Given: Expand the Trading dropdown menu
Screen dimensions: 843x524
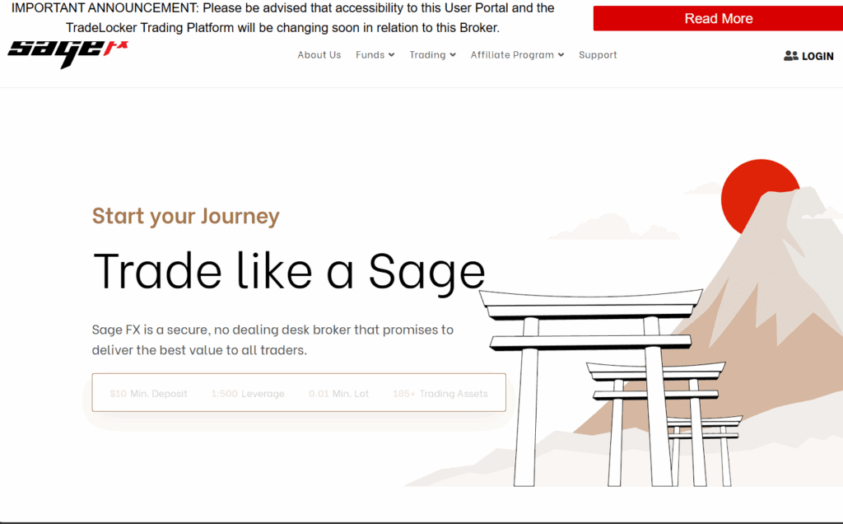Looking at the screenshot, I should [432, 55].
